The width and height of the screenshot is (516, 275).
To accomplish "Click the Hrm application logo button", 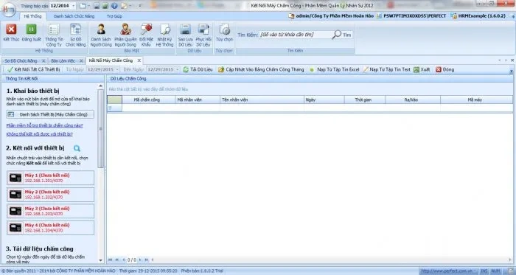I will click(x=9, y=10).
